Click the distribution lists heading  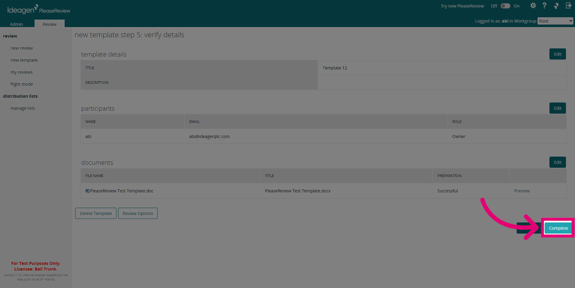(20, 96)
